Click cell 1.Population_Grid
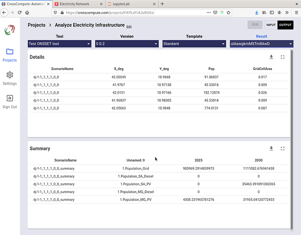This screenshot has width=301, height=235. click(136, 169)
